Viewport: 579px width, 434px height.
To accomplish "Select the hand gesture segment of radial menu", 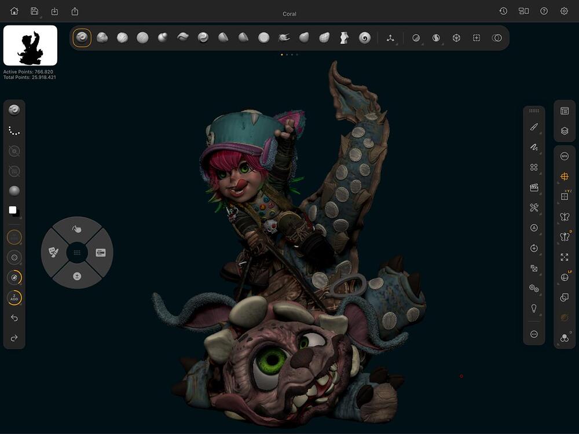I will click(77, 229).
